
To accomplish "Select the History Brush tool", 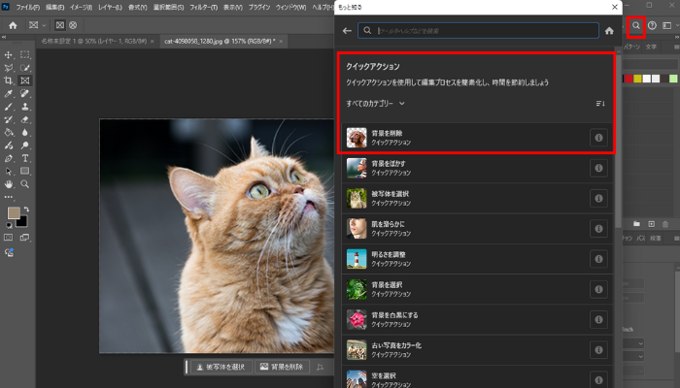I will pyautogui.click(x=8, y=119).
